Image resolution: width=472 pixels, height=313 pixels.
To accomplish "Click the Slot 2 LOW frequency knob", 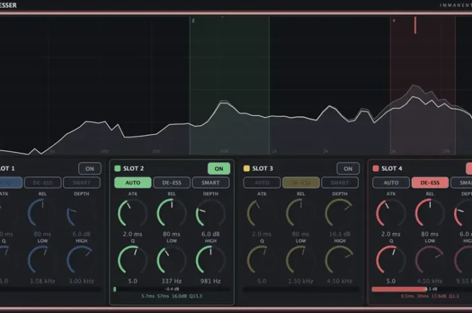I will pyautogui.click(x=171, y=260).
